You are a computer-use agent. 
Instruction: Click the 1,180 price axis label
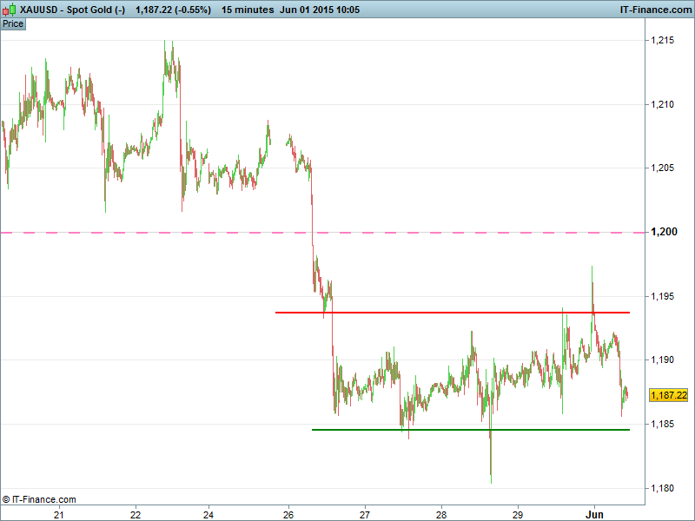coord(663,488)
